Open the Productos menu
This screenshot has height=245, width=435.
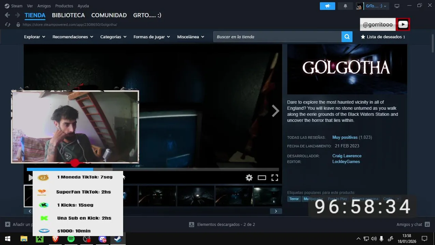[64, 6]
